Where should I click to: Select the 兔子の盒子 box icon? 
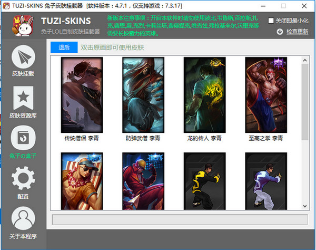coord(23,138)
